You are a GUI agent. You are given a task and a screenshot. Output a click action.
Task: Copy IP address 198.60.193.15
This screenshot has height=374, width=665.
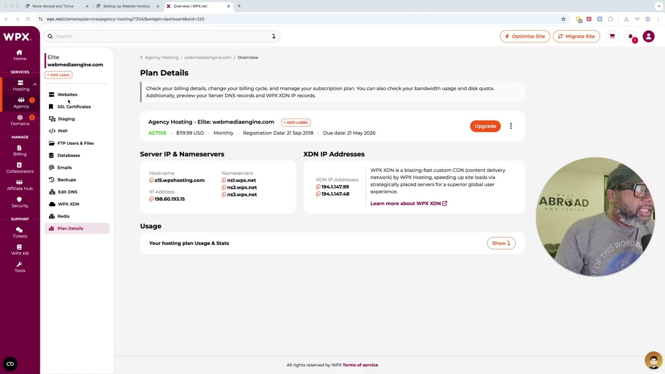[151, 199]
